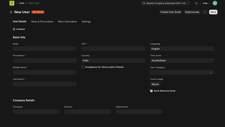The image size is (225, 127).
Task: Open the Division link field
Action: coord(88,112)
